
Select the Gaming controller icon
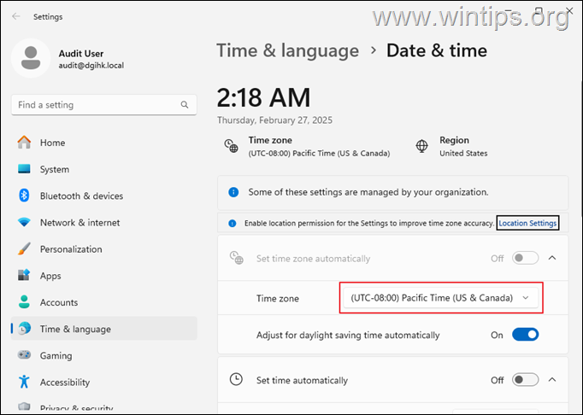tap(24, 355)
